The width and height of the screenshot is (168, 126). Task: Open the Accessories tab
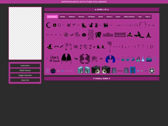(52, 17)
